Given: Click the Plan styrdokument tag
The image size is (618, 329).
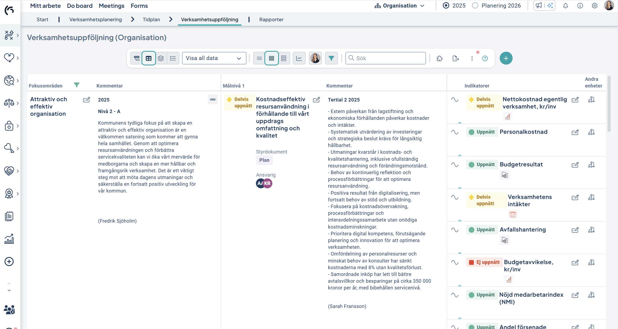Looking at the screenshot, I should pyautogui.click(x=264, y=160).
